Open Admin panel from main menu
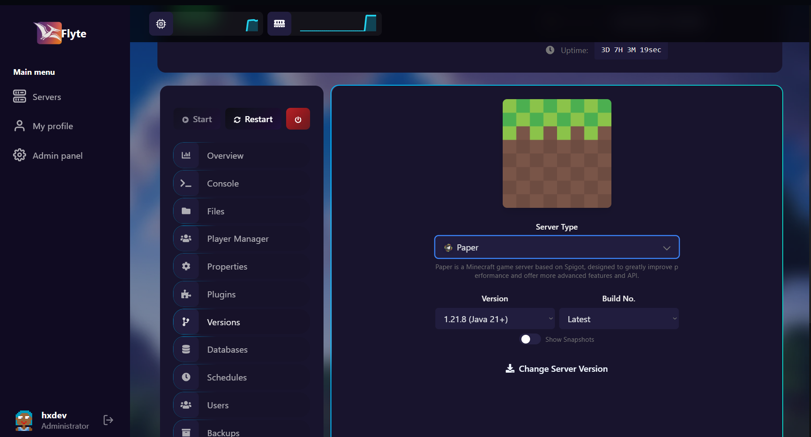 (x=57, y=156)
